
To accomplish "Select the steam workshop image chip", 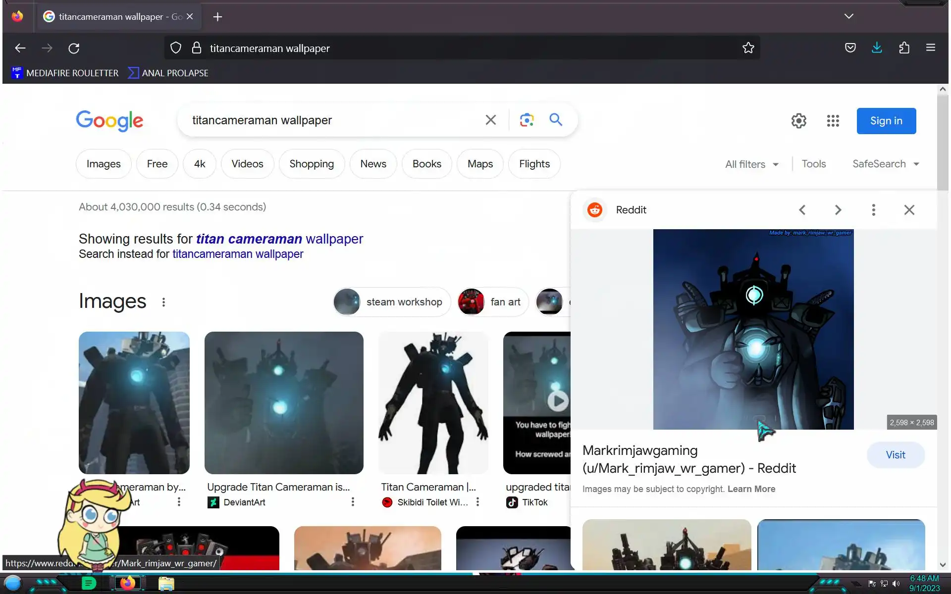I will [x=391, y=302].
